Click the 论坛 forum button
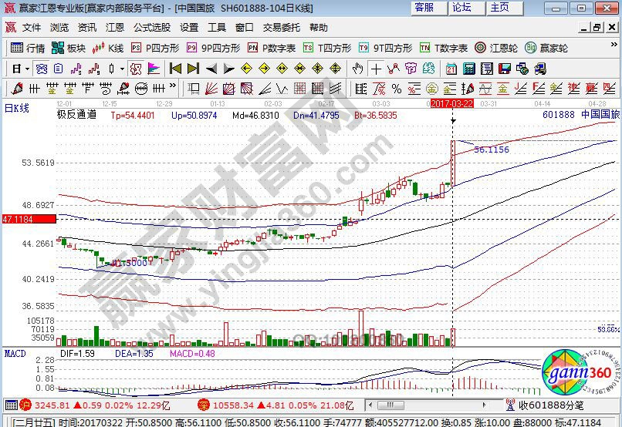 click(461, 8)
